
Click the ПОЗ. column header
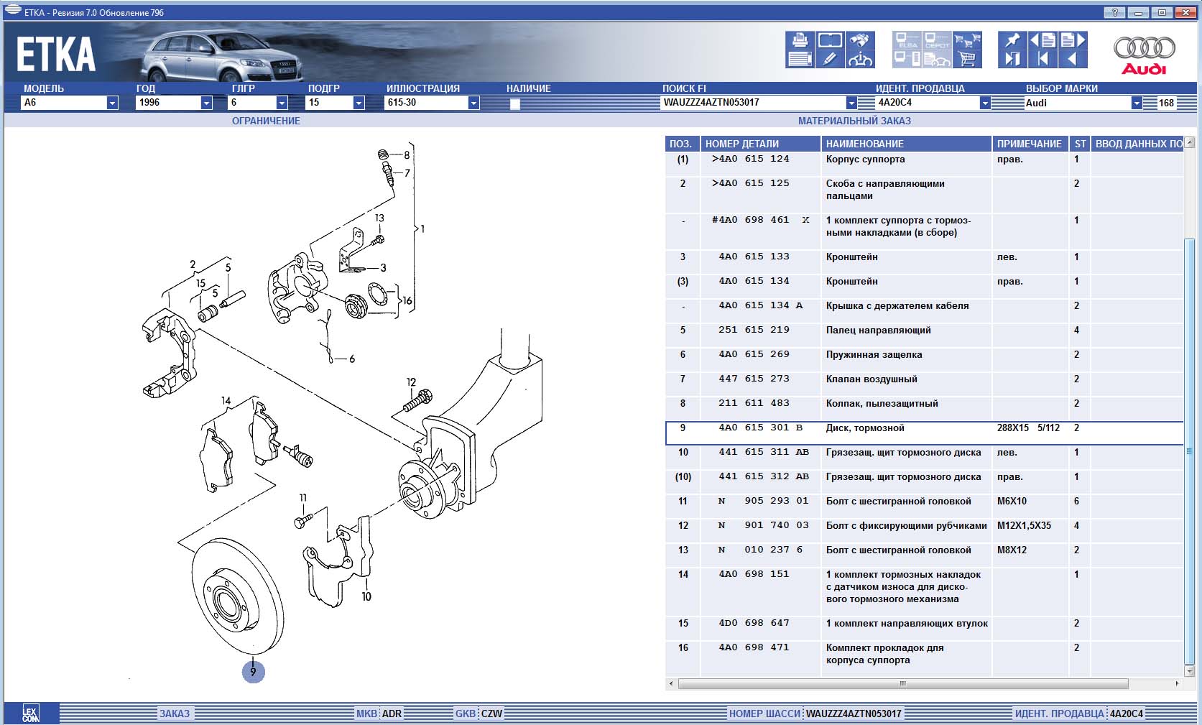683,144
